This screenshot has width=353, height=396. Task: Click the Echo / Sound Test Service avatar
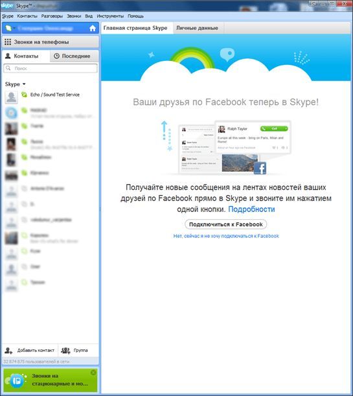[12, 97]
